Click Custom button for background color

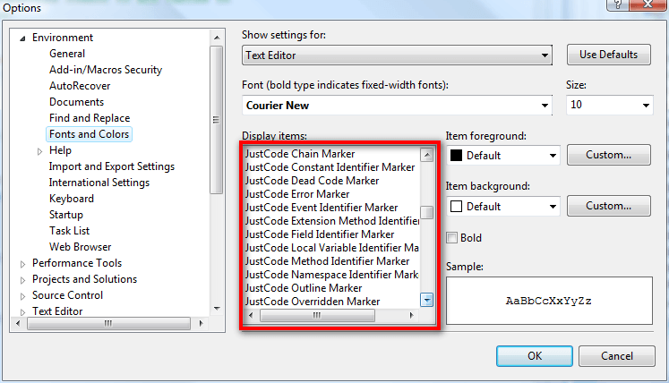coord(608,206)
